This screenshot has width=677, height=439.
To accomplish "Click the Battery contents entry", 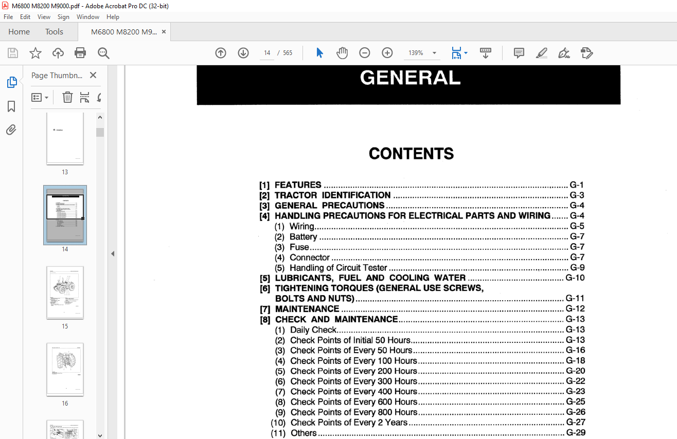I will click(x=430, y=237).
